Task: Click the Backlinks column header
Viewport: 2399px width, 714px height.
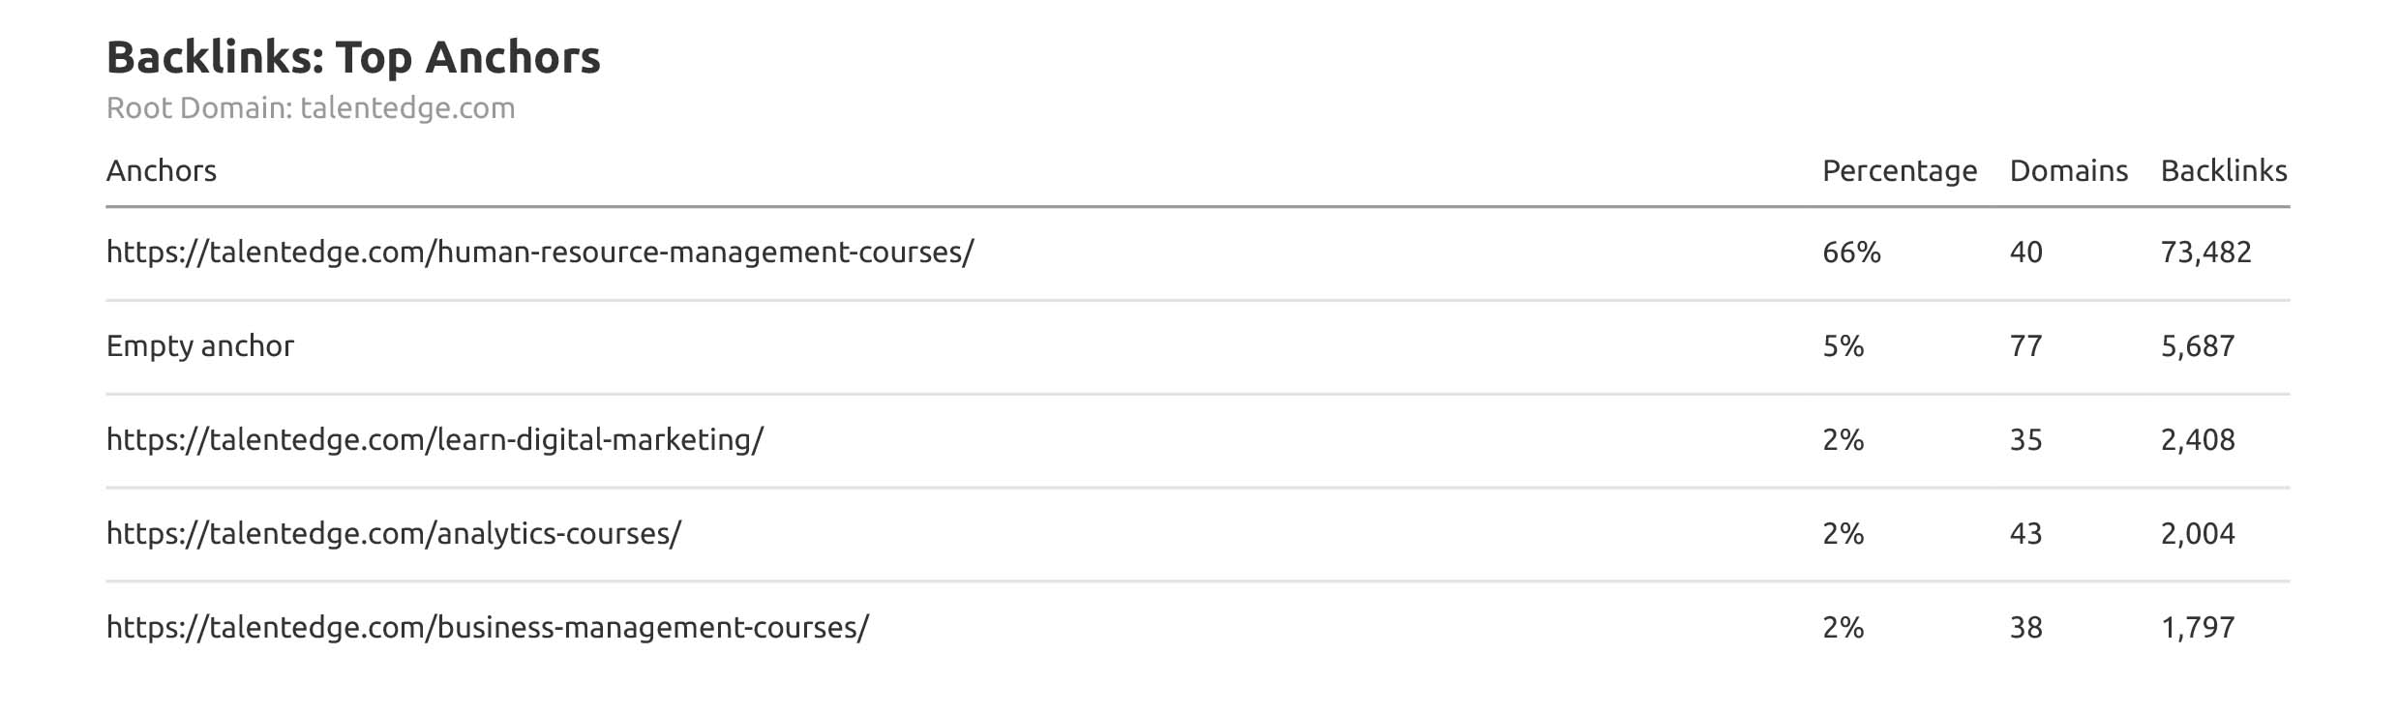Action: click(x=2223, y=171)
